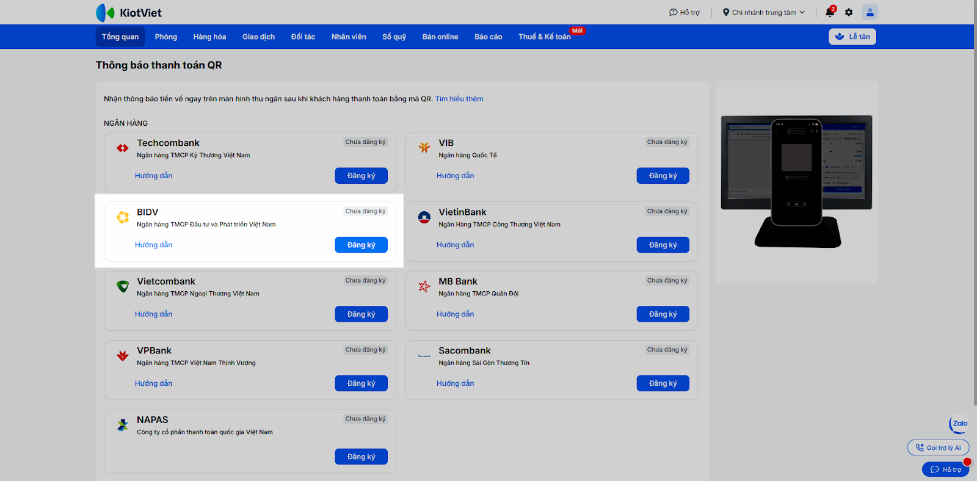977x481 pixels.
Task: Click the VPBank logo icon
Action: (x=123, y=355)
